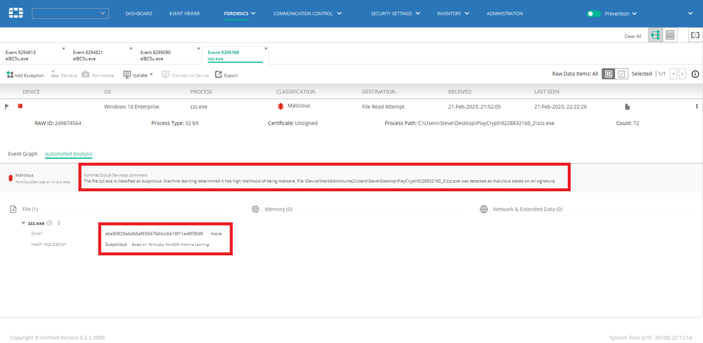Open the Event Viewer page
703x343 pixels.
coord(184,14)
